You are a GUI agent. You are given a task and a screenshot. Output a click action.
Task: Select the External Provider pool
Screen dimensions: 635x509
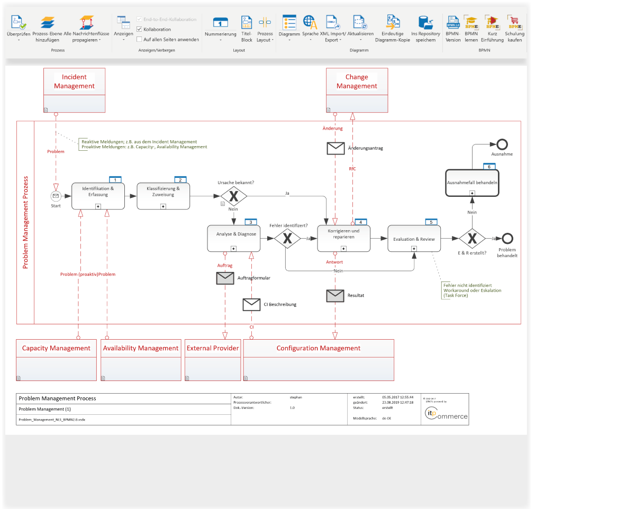(213, 360)
